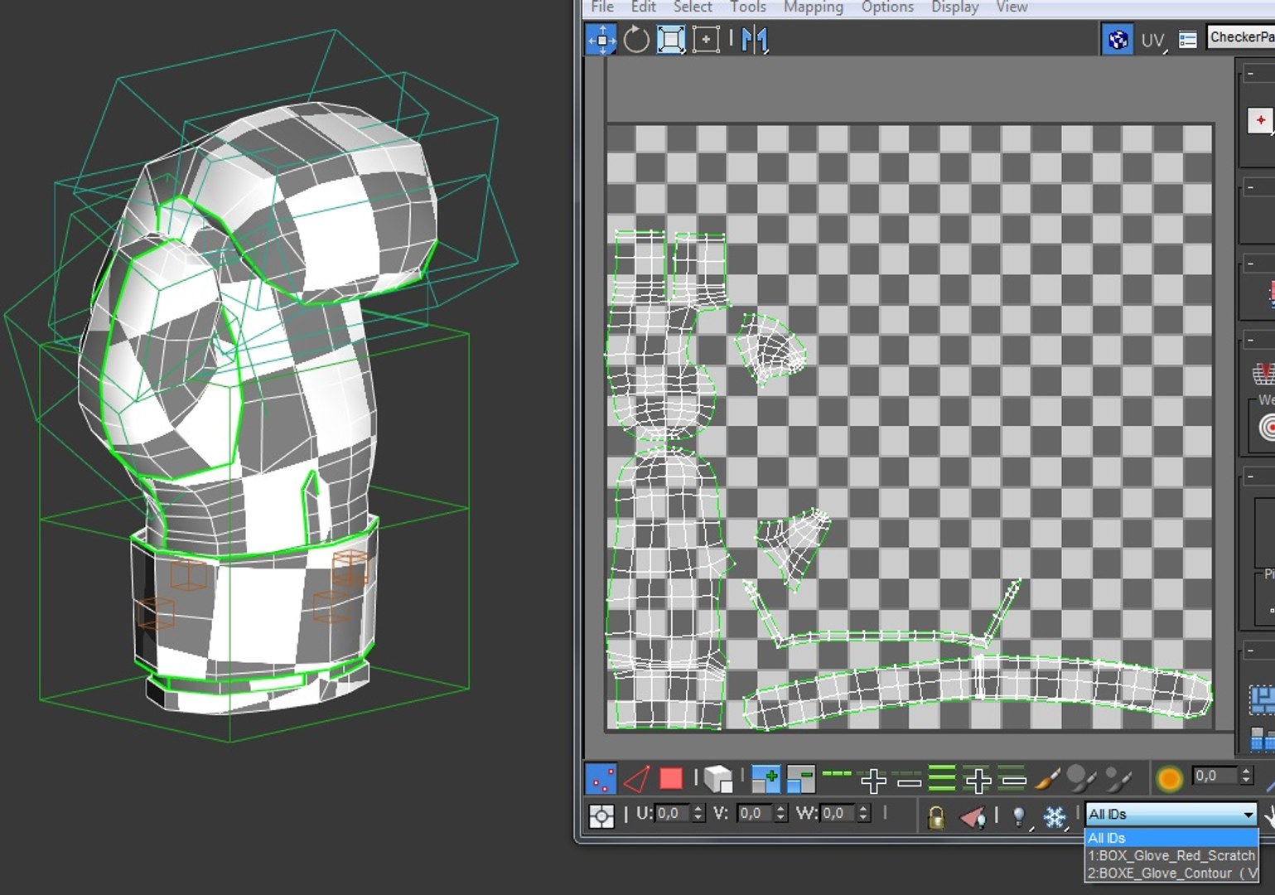Click the soft selection falloff value field
1275x895 pixels.
pos(1215,776)
